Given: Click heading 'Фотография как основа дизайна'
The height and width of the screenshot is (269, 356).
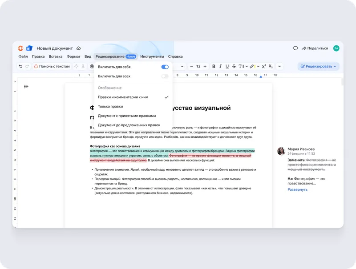Looking at the screenshot, I should tap(115, 146).
